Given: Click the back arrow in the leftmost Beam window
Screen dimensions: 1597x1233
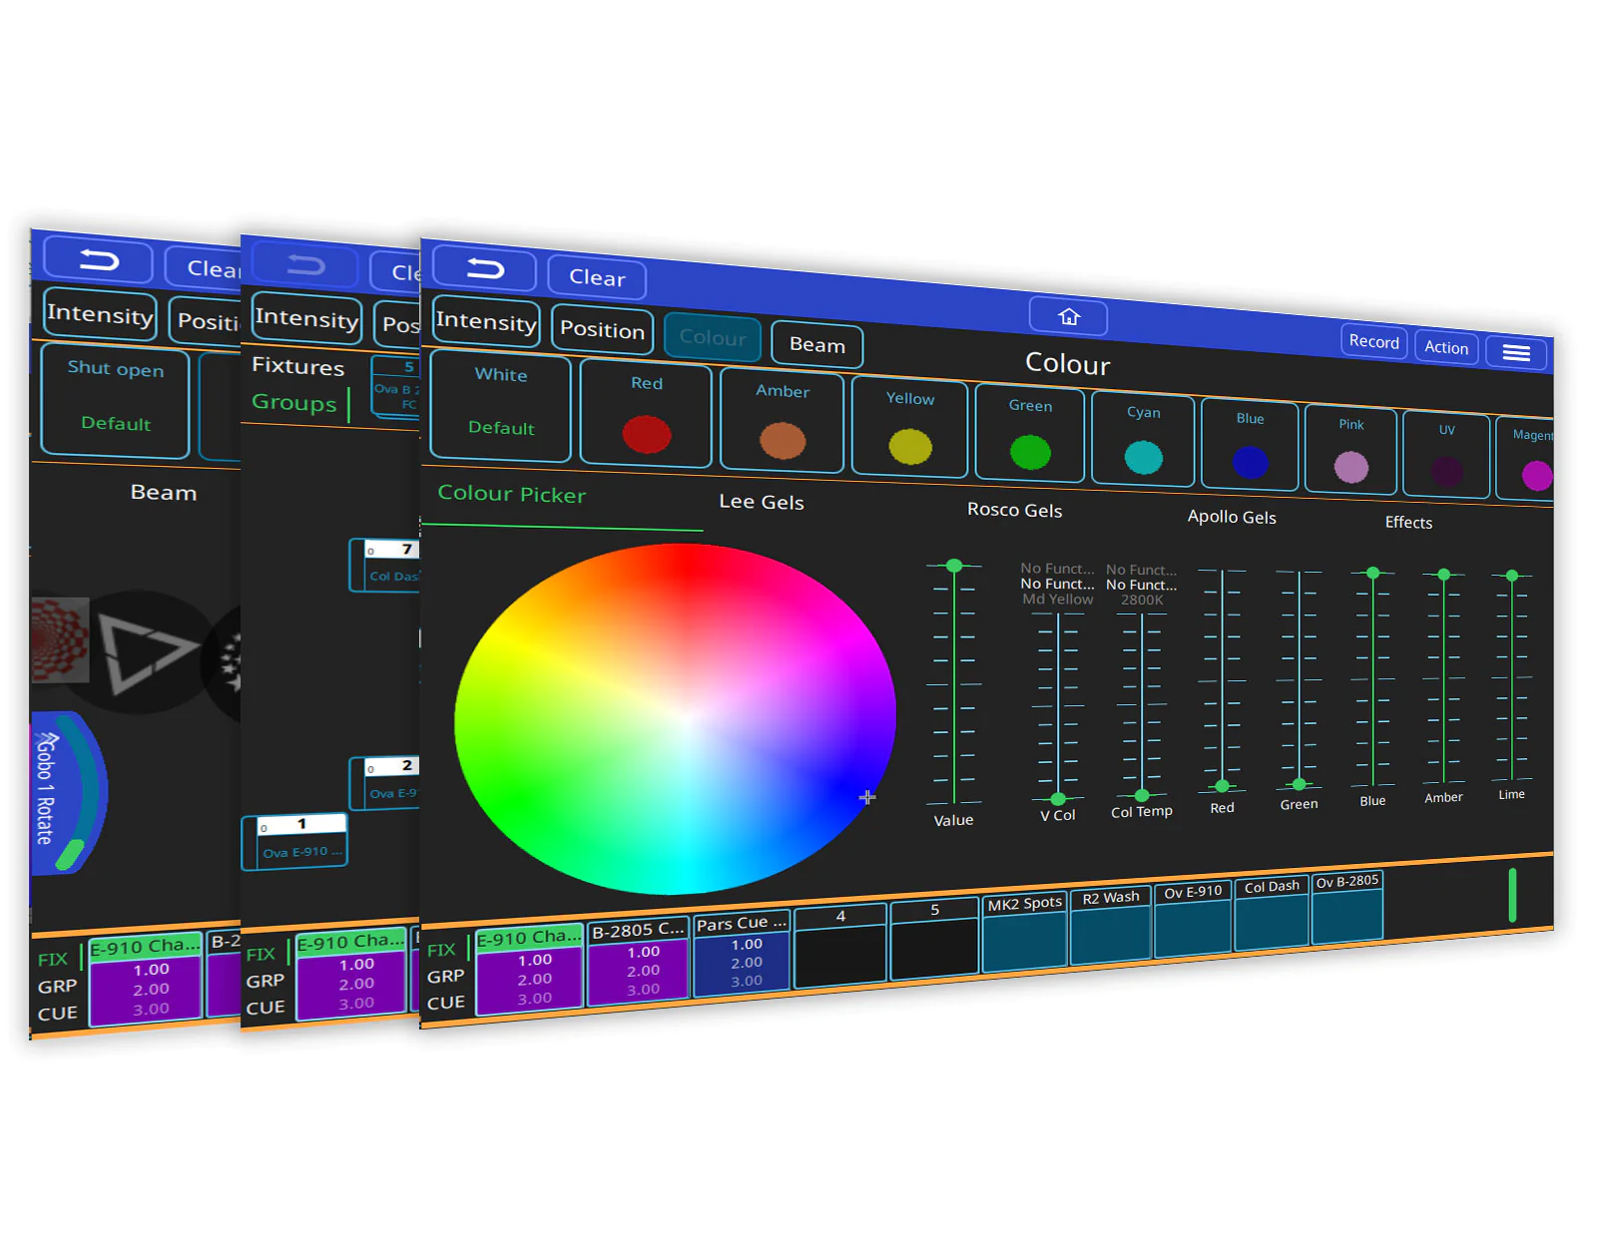Looking at the screenshot, I should [99, 260].
